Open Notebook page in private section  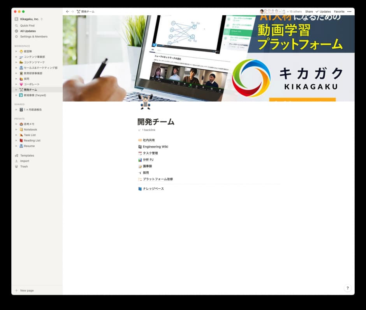click(x=30, y=130)
